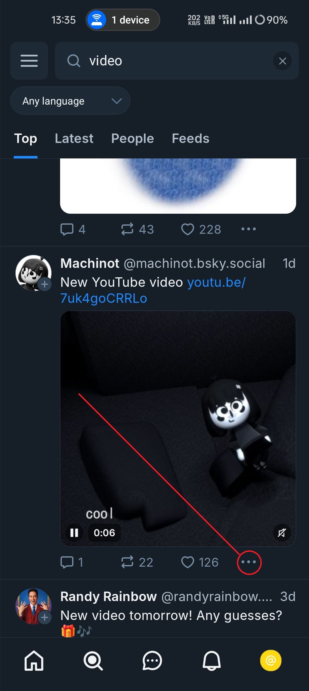The height and width of the screenshot is (691, 309).
Task: Expand the Any language dropdown
Action: point(70,101)
